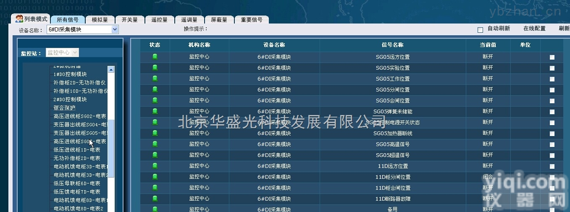Screen dimensions: 570x212
Task: Click the green status lamp for SG05分闸位置
Action: coord(155,89)
